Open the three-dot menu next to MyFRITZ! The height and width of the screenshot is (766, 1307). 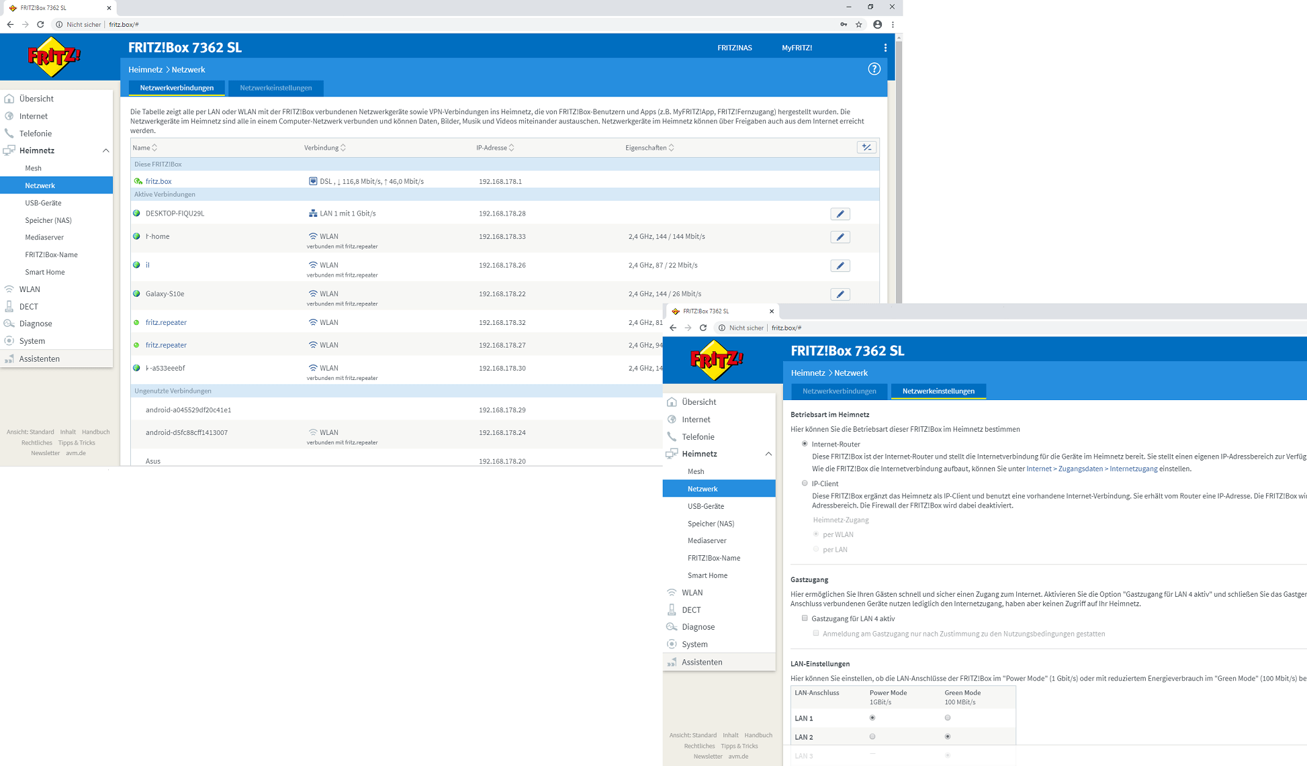point(885,48)
